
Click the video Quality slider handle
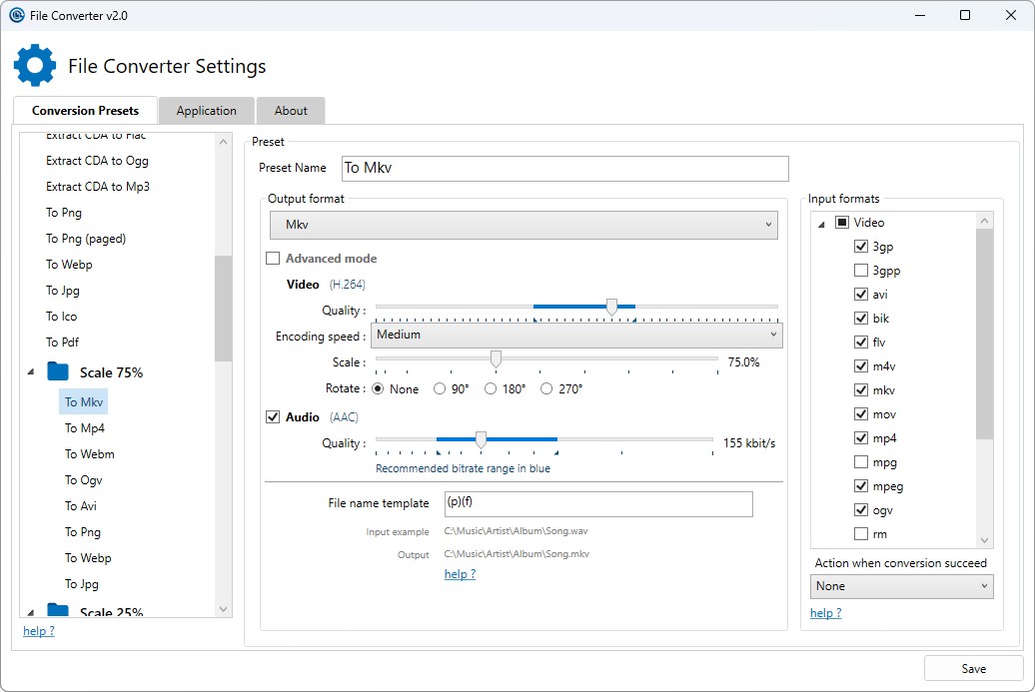pos(612,308)
